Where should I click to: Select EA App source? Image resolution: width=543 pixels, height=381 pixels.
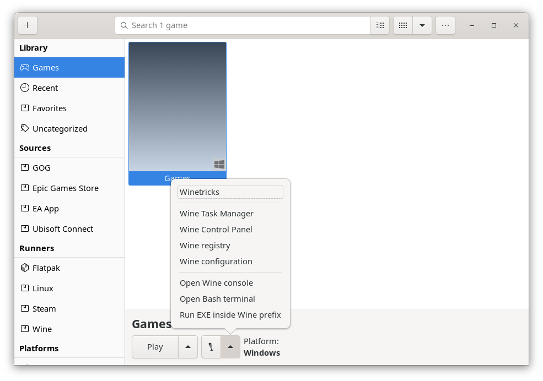(69, 209)
